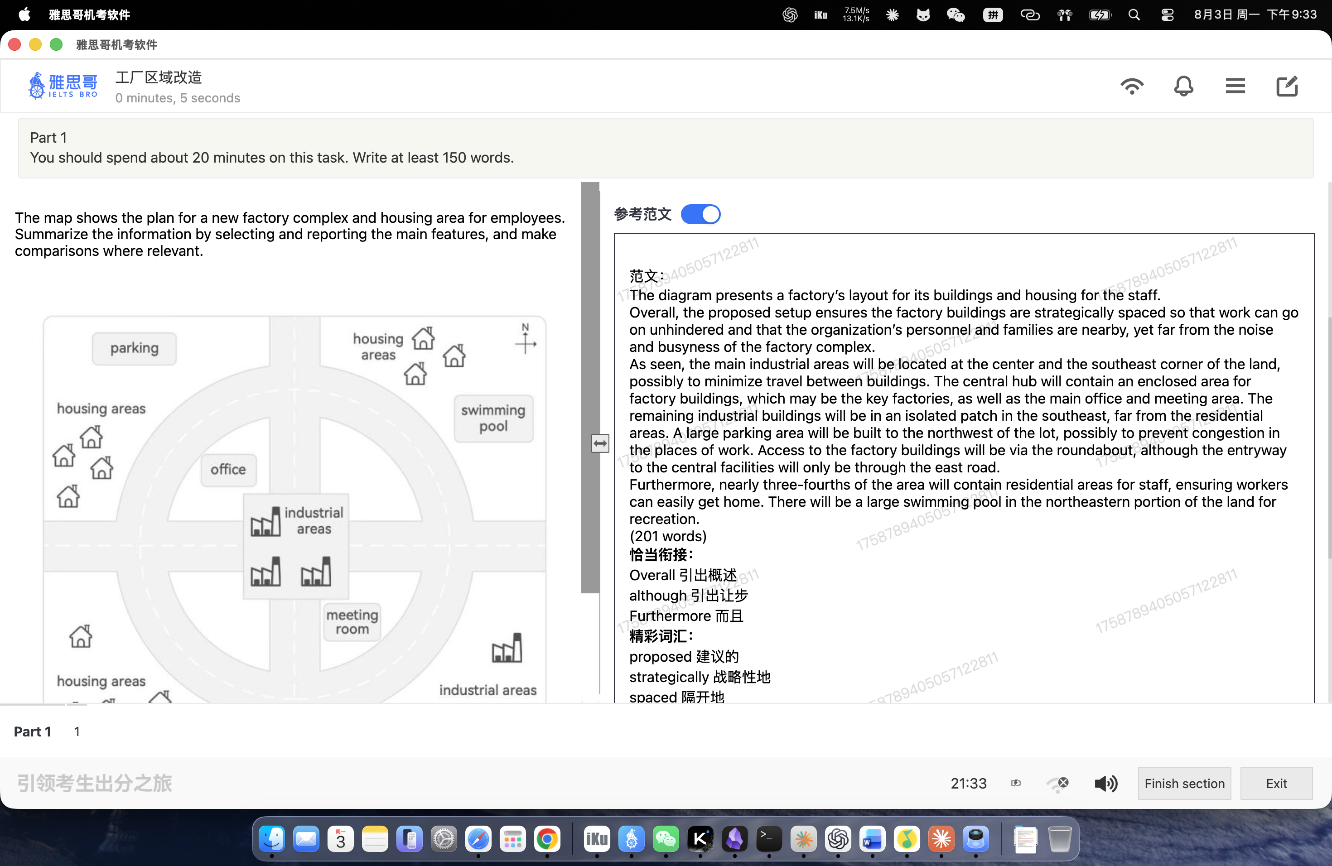The height and width of the screenshot is (866, 1332).
Task: Click the '0 minutes, 5 seconds' elapsed time
Action: click(x=178, y=98)
